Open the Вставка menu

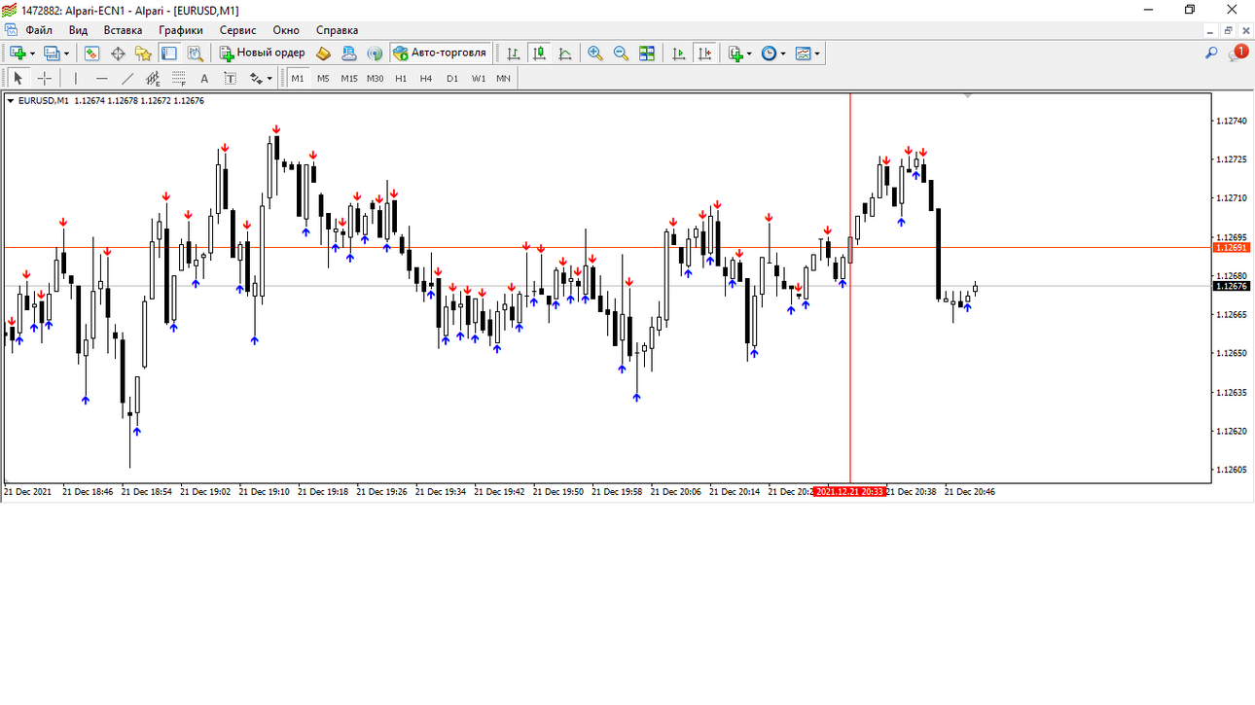pyautogui.click(x=123, y=30)
